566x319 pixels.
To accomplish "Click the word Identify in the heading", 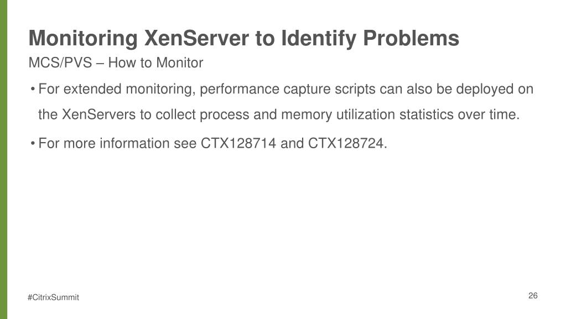I will pyautogui.click(x=319, y=38).
